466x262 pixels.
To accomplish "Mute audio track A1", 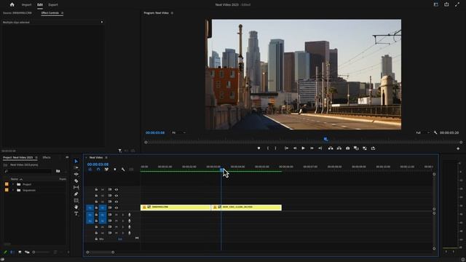I will (116, 215).
